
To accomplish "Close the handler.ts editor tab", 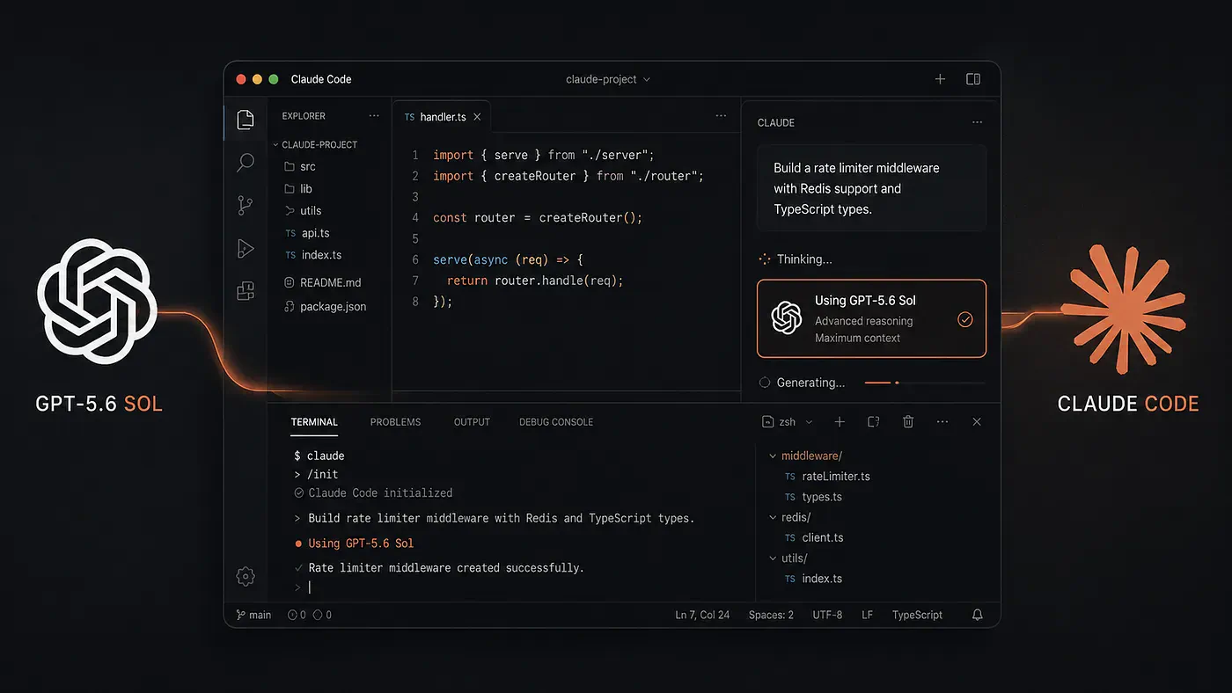I will point(477,117).
